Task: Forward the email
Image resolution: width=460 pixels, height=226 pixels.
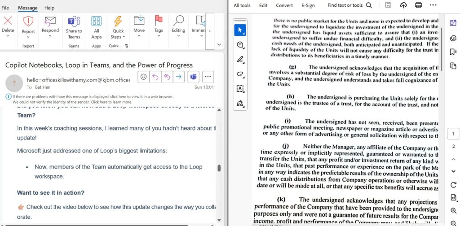Action: 178,77
